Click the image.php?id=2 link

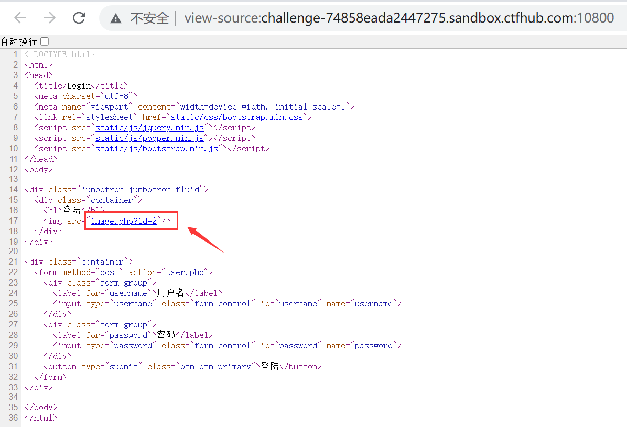[x=124, y=221]
